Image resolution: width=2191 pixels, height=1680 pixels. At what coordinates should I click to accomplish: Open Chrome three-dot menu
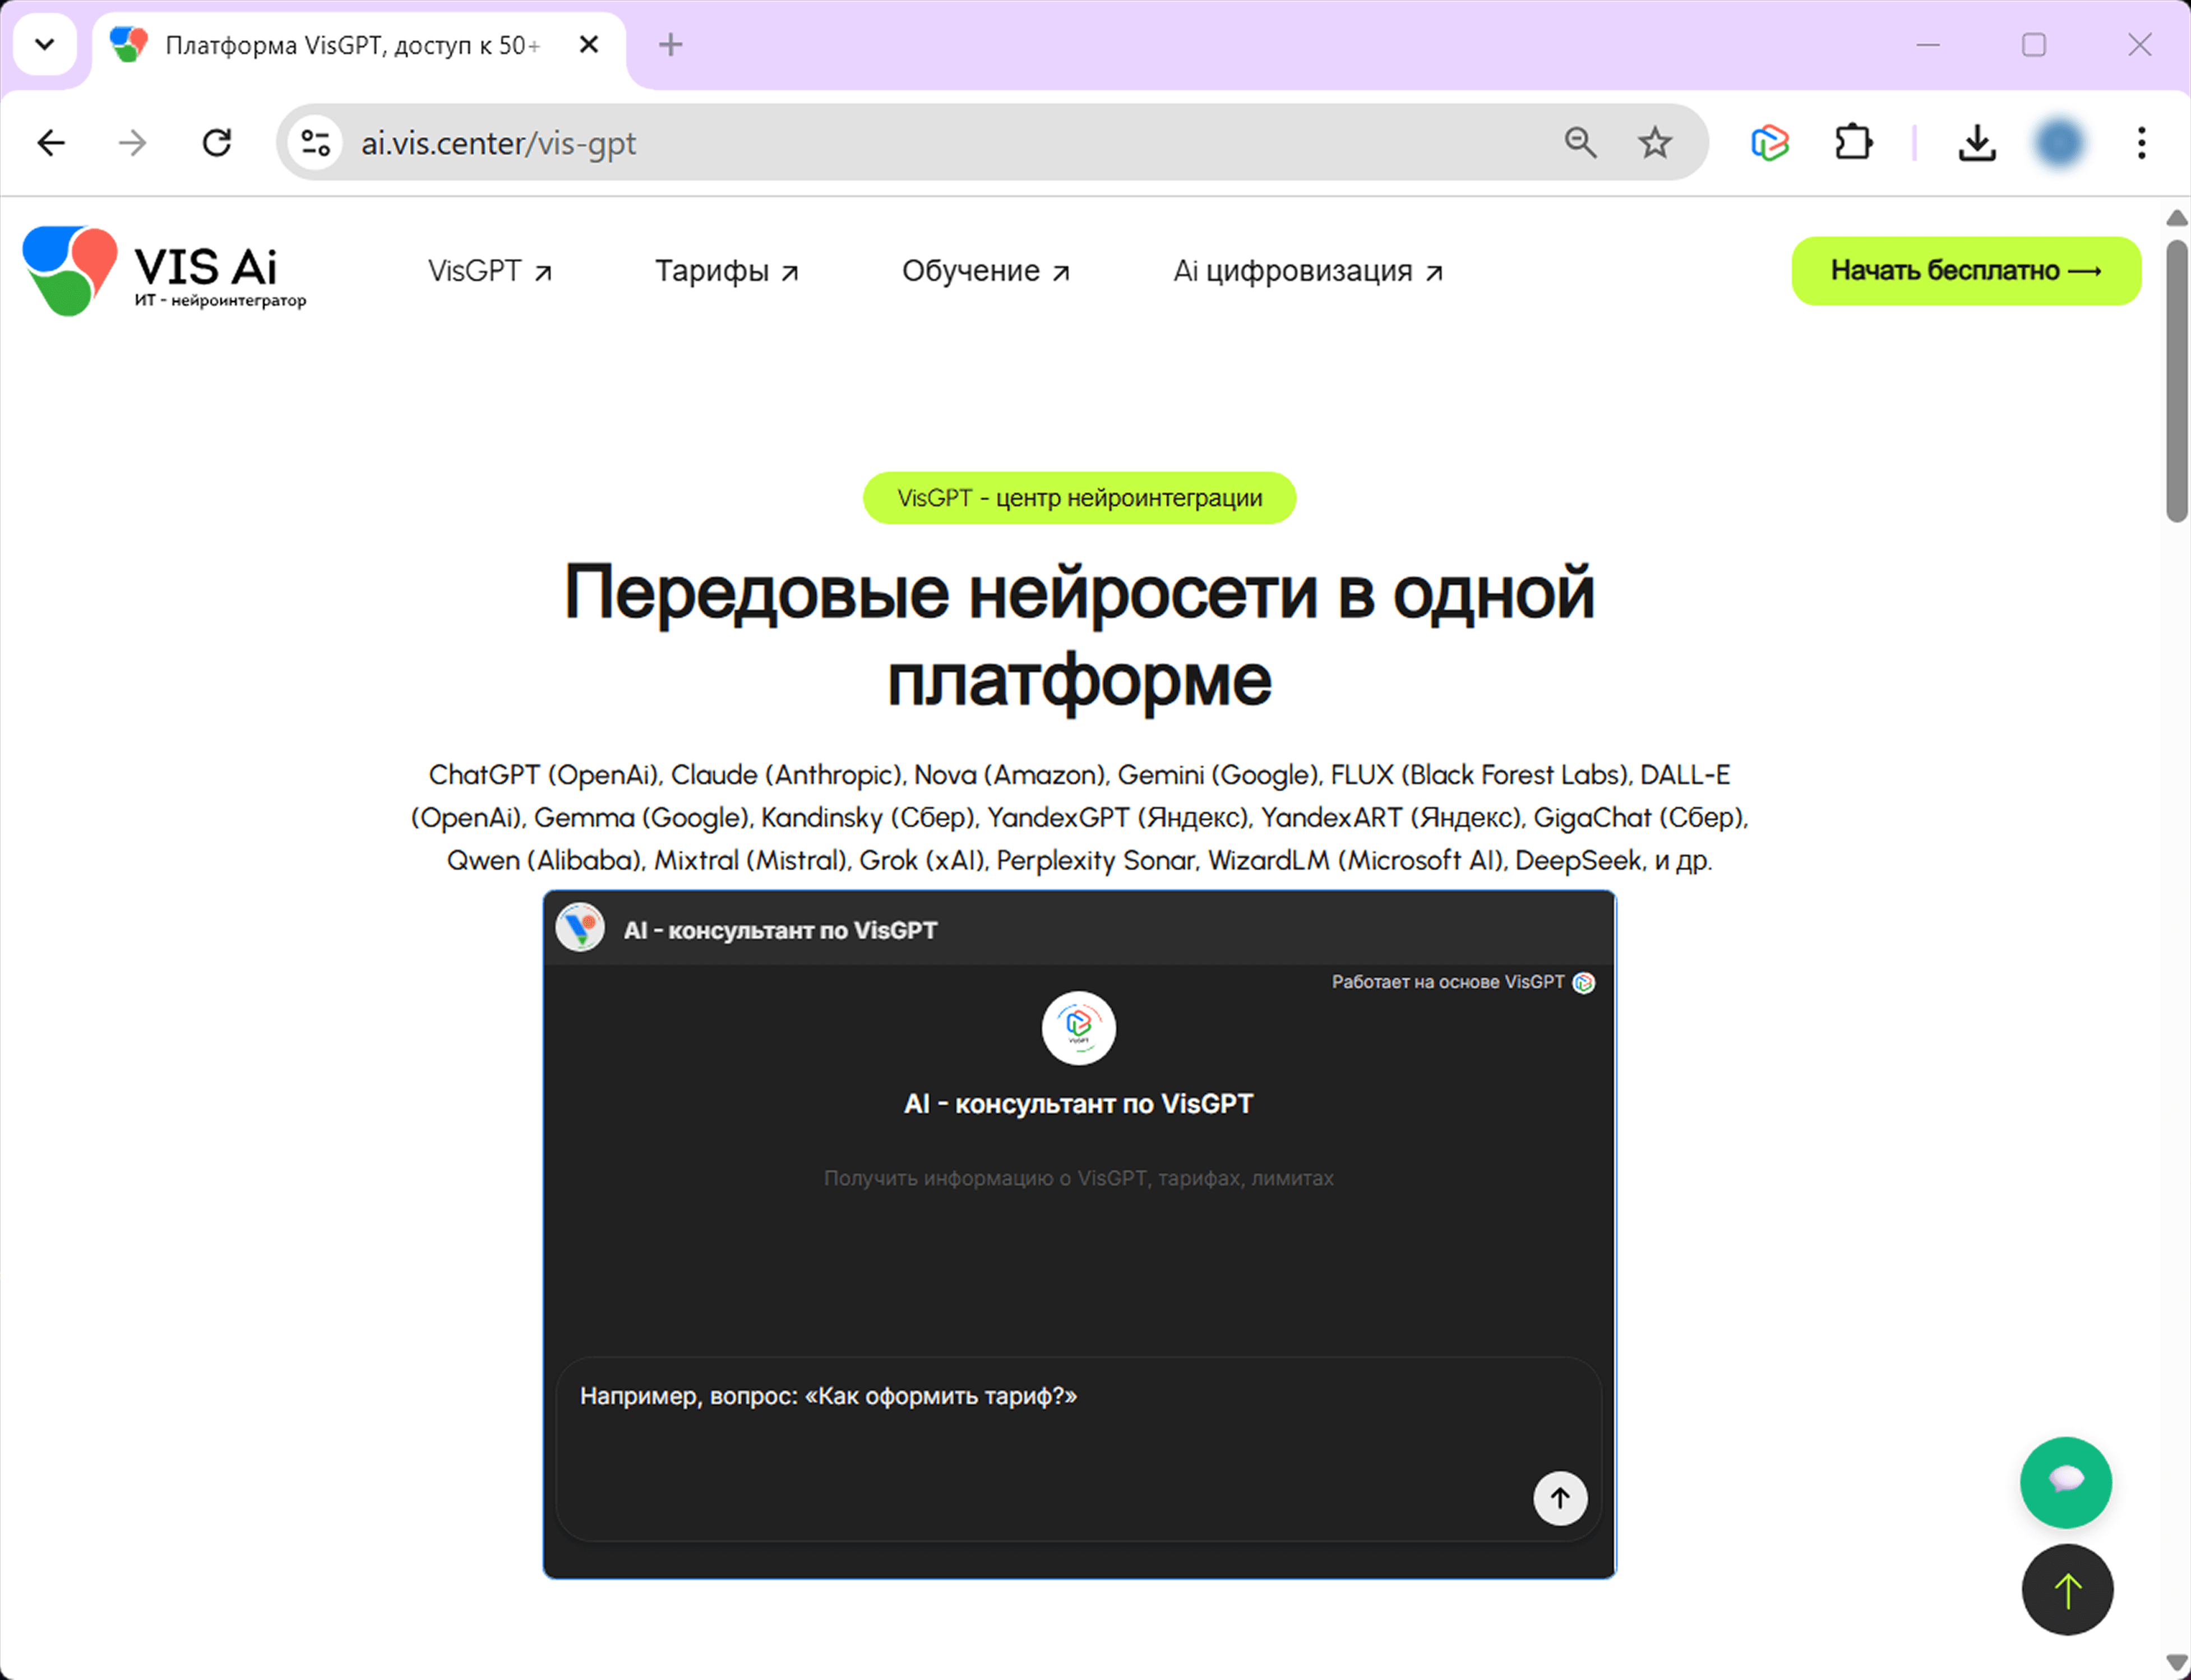pyautogui.click(x=2141, y=143)
